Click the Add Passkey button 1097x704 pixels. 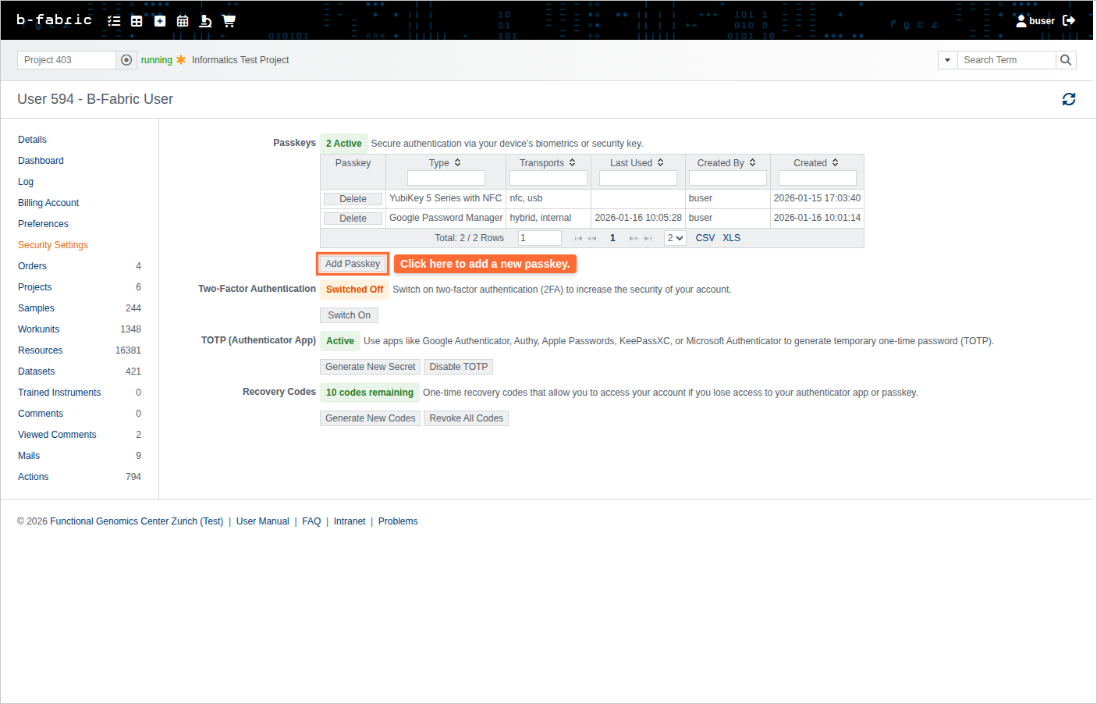pos(353,264)
